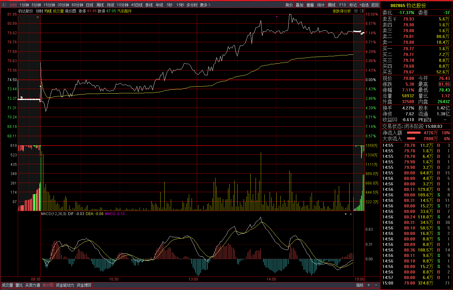Toggle the 竞价图 auction chart display
This screenshot has width=453, height=290.
pyautogui.click(x=70, y=11)
